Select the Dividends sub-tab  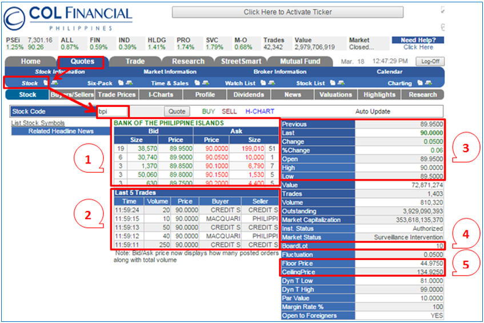pyautogui.click(x=249, y=95)
